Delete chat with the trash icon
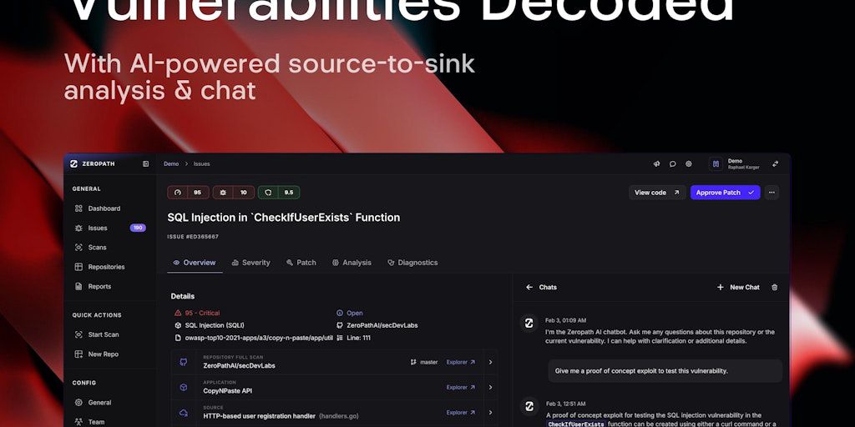 pyautogui.click(x=774, y=287)
